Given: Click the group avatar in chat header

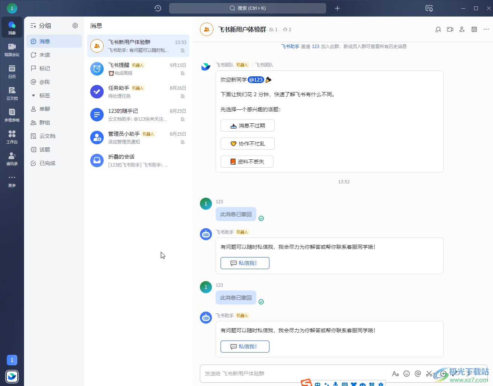Looking at the screenshot, I should [207, 29].
